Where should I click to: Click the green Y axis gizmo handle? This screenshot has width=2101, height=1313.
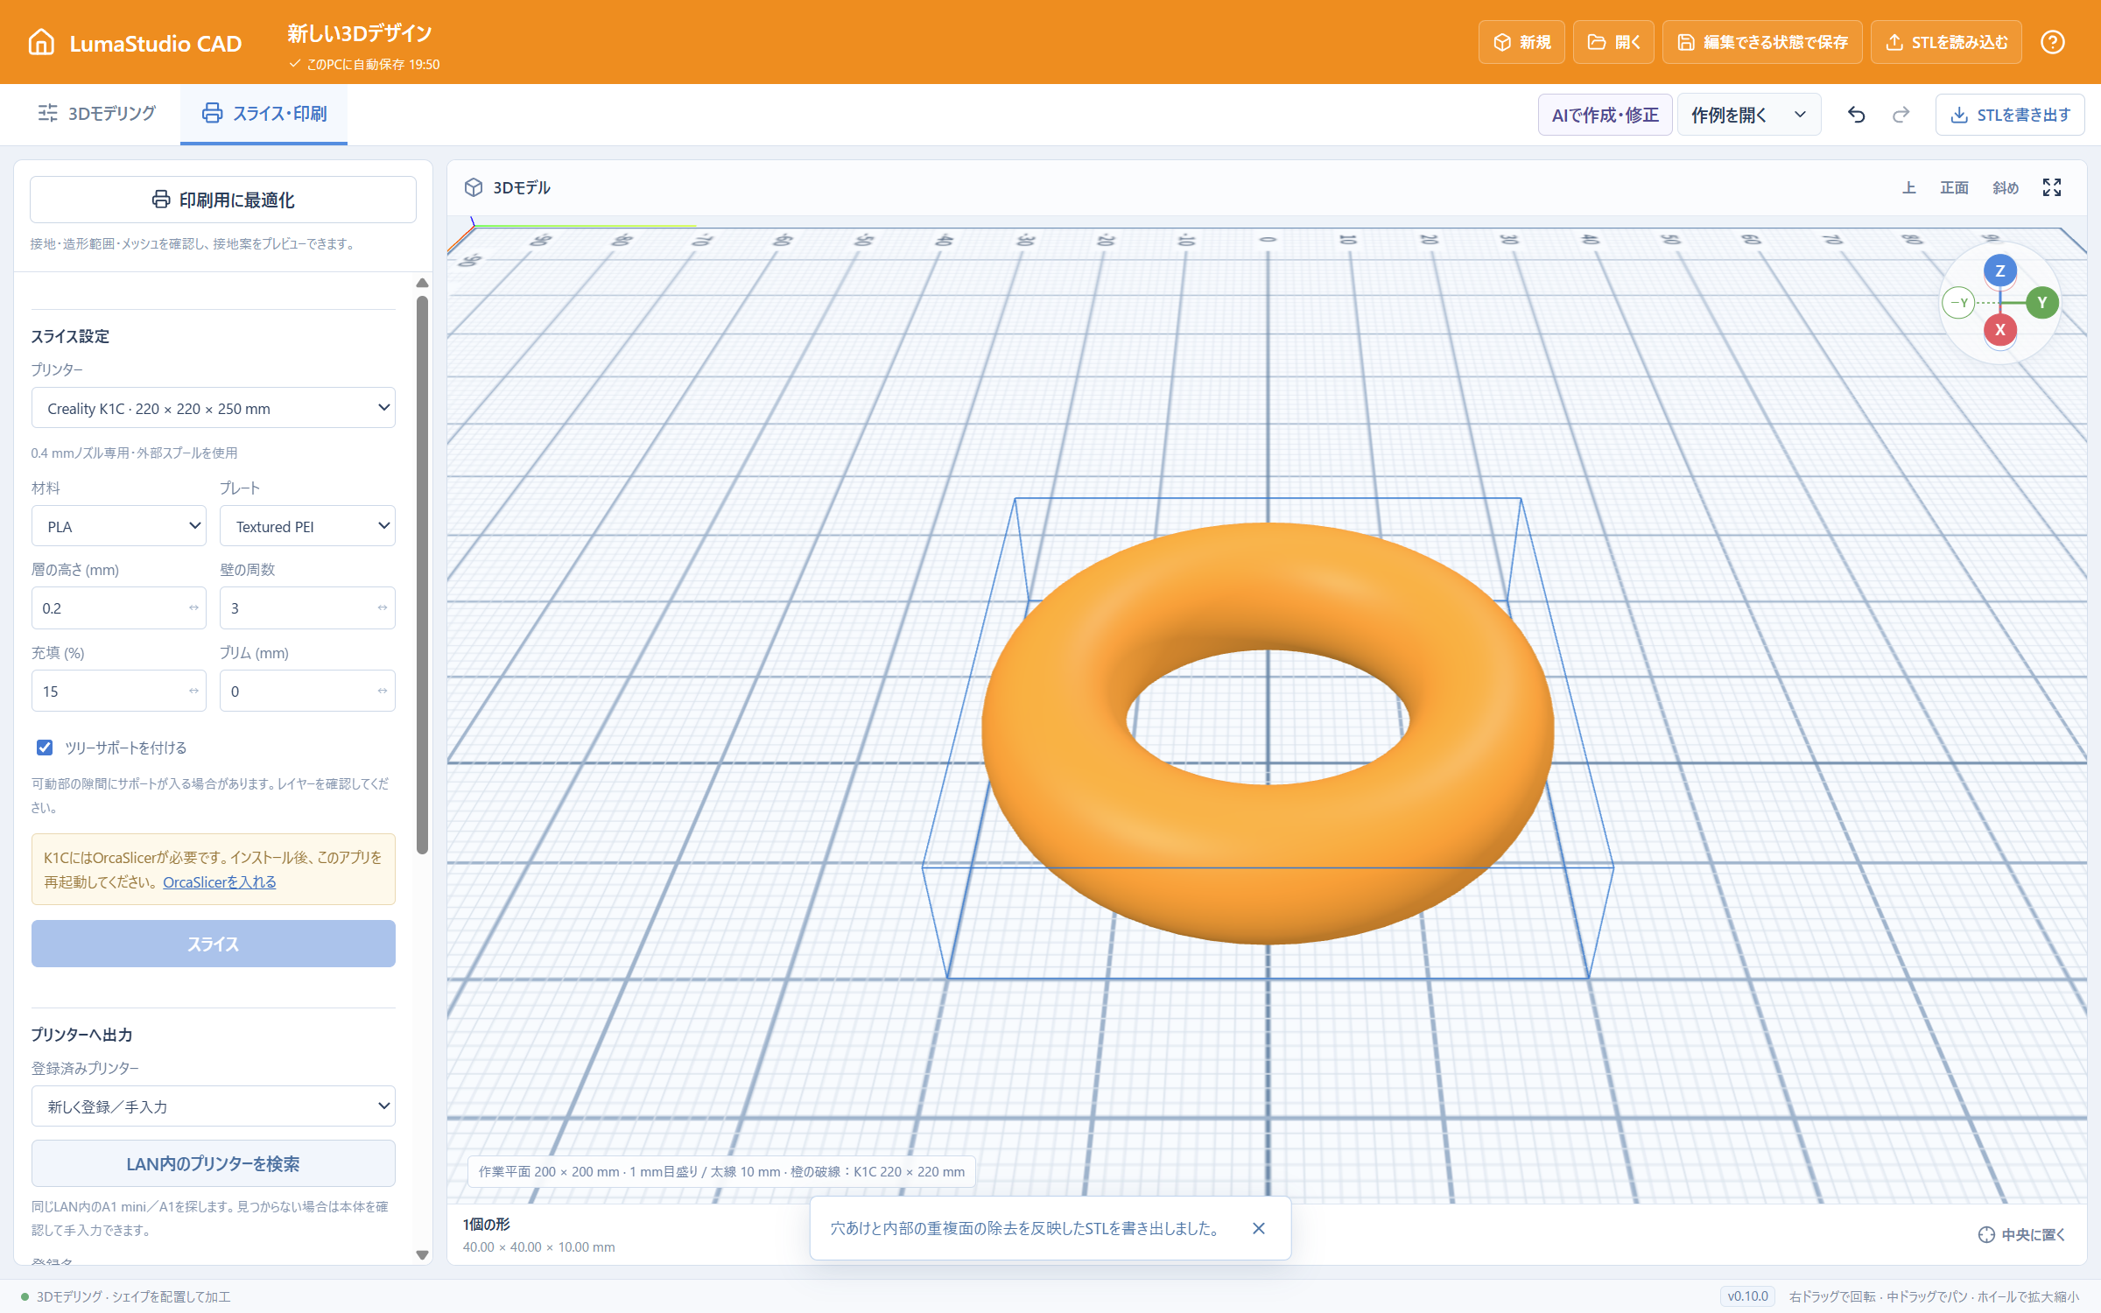(2042, 303)
